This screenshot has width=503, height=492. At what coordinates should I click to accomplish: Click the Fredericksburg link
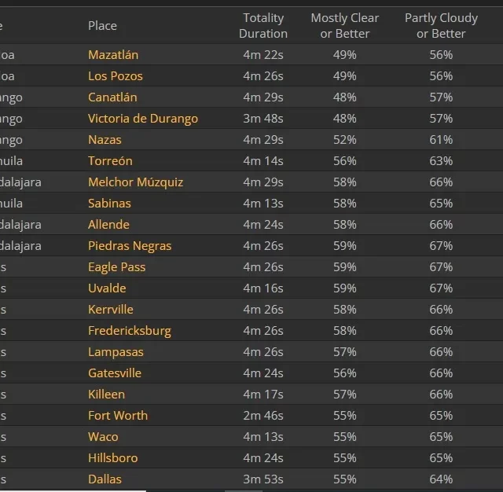click(x=130, y=330)
